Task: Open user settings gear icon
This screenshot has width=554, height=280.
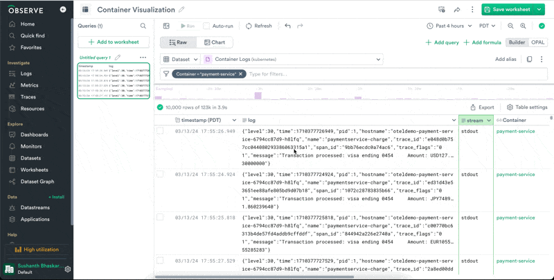Action: click(x=68, y=269)
